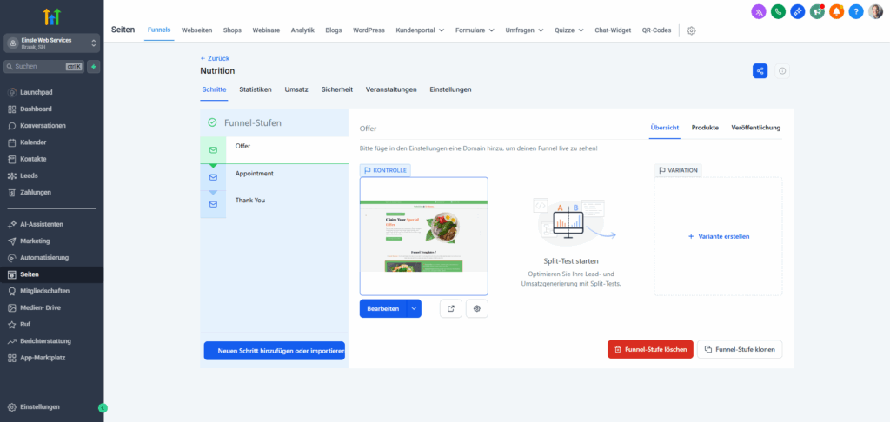Click the gear icon below the Offer thumbnail

pos(477,308)
